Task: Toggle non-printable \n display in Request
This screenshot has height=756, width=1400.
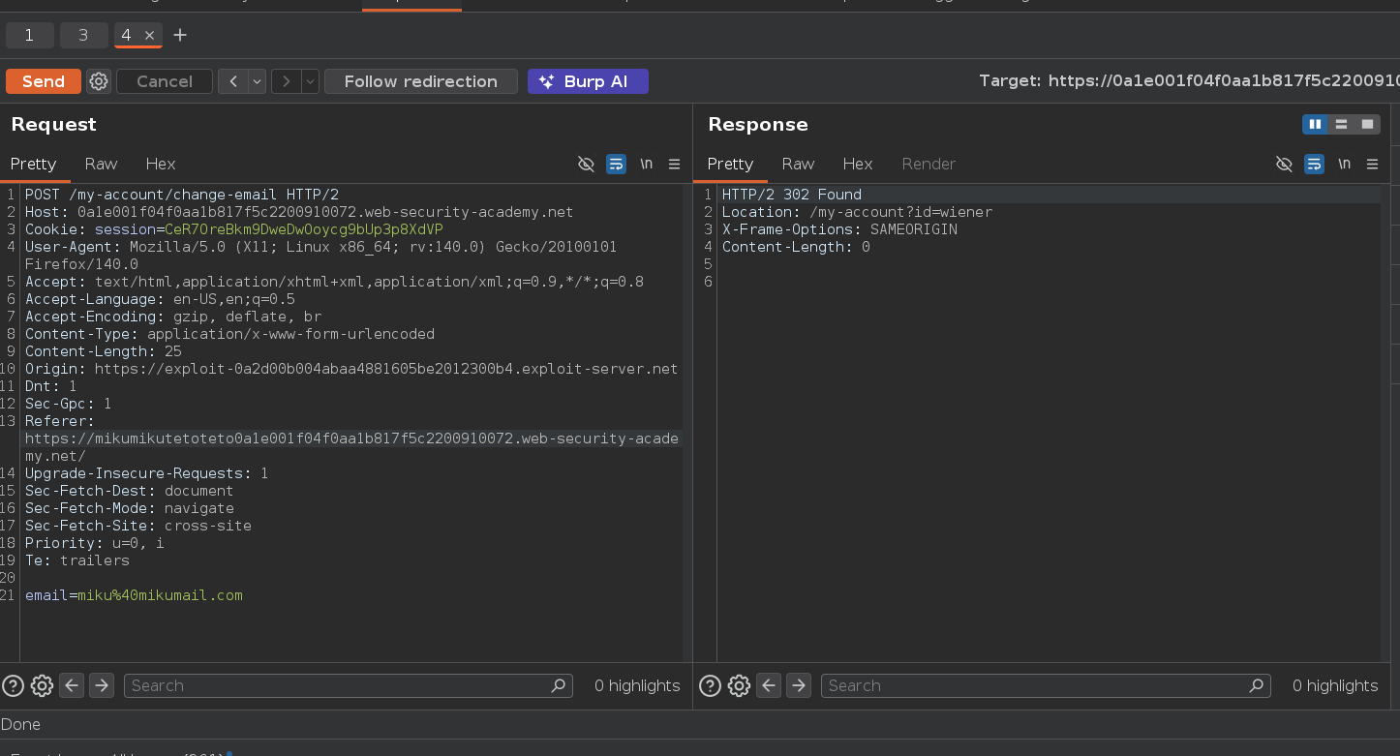Action: (x=646, y=164)
